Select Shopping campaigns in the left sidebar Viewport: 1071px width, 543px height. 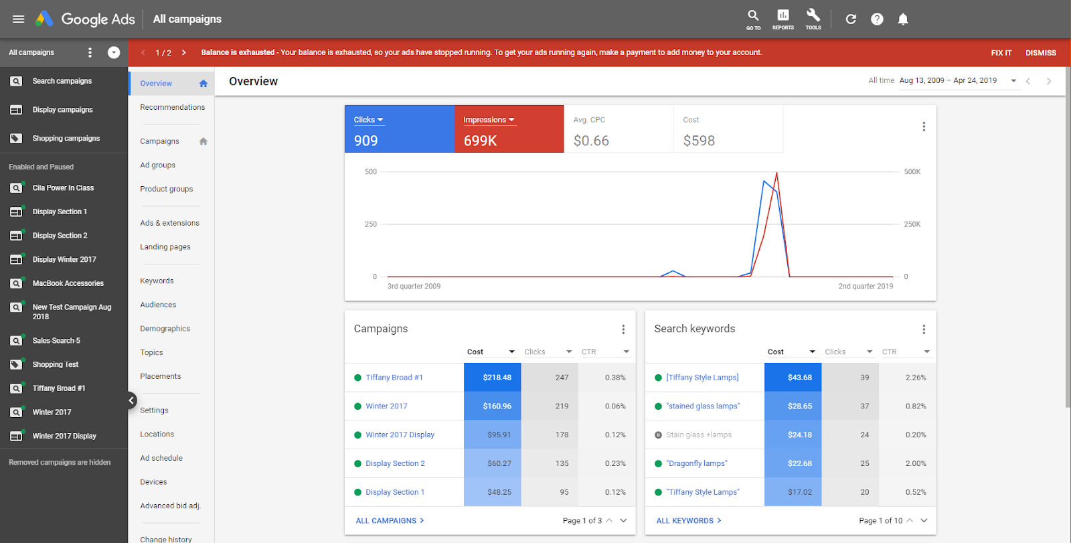coord(66,139)
